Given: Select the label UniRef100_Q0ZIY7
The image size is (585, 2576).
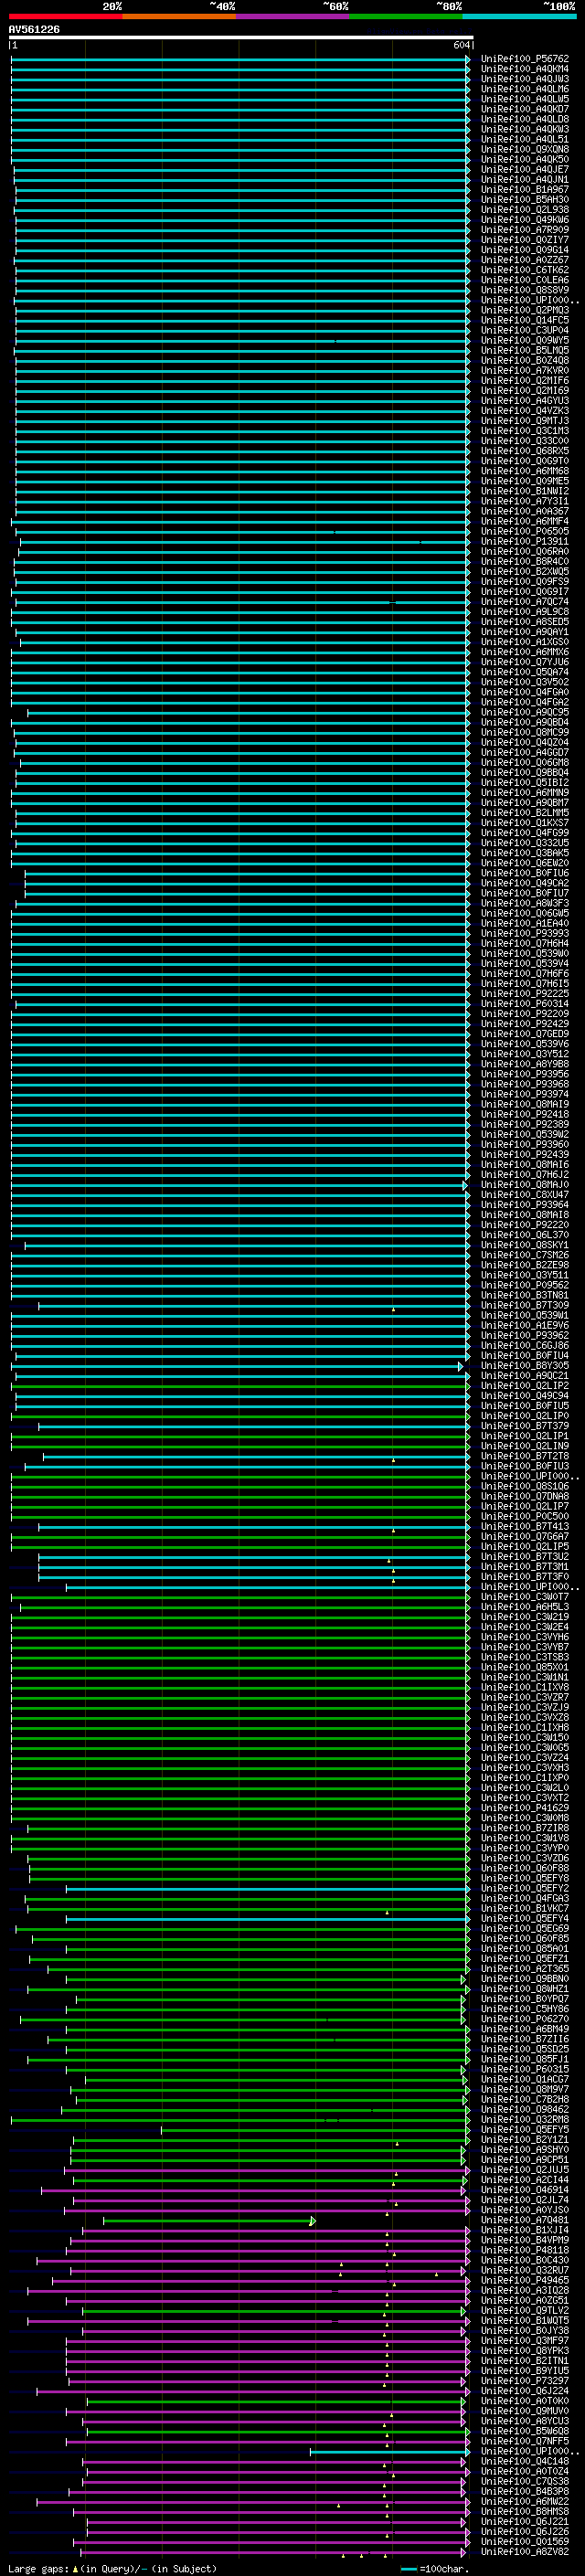Looking at the screenshot, I should coord(525,239).
